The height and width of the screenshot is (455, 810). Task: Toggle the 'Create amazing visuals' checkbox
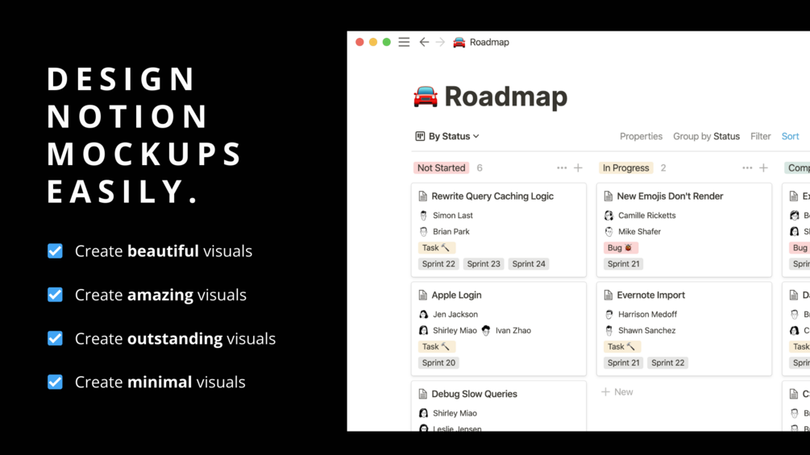click(x=56, y=295)
